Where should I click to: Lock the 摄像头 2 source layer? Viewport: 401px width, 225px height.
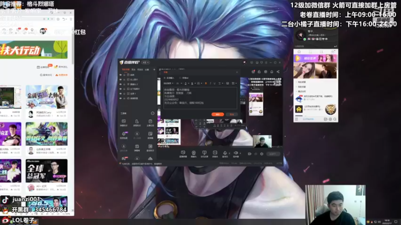(x=124, y=84)
